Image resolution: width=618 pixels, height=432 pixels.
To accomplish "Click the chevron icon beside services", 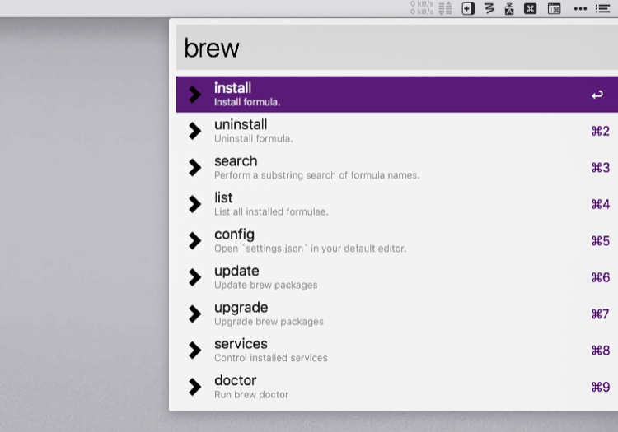I will click(x=194, y=351).
